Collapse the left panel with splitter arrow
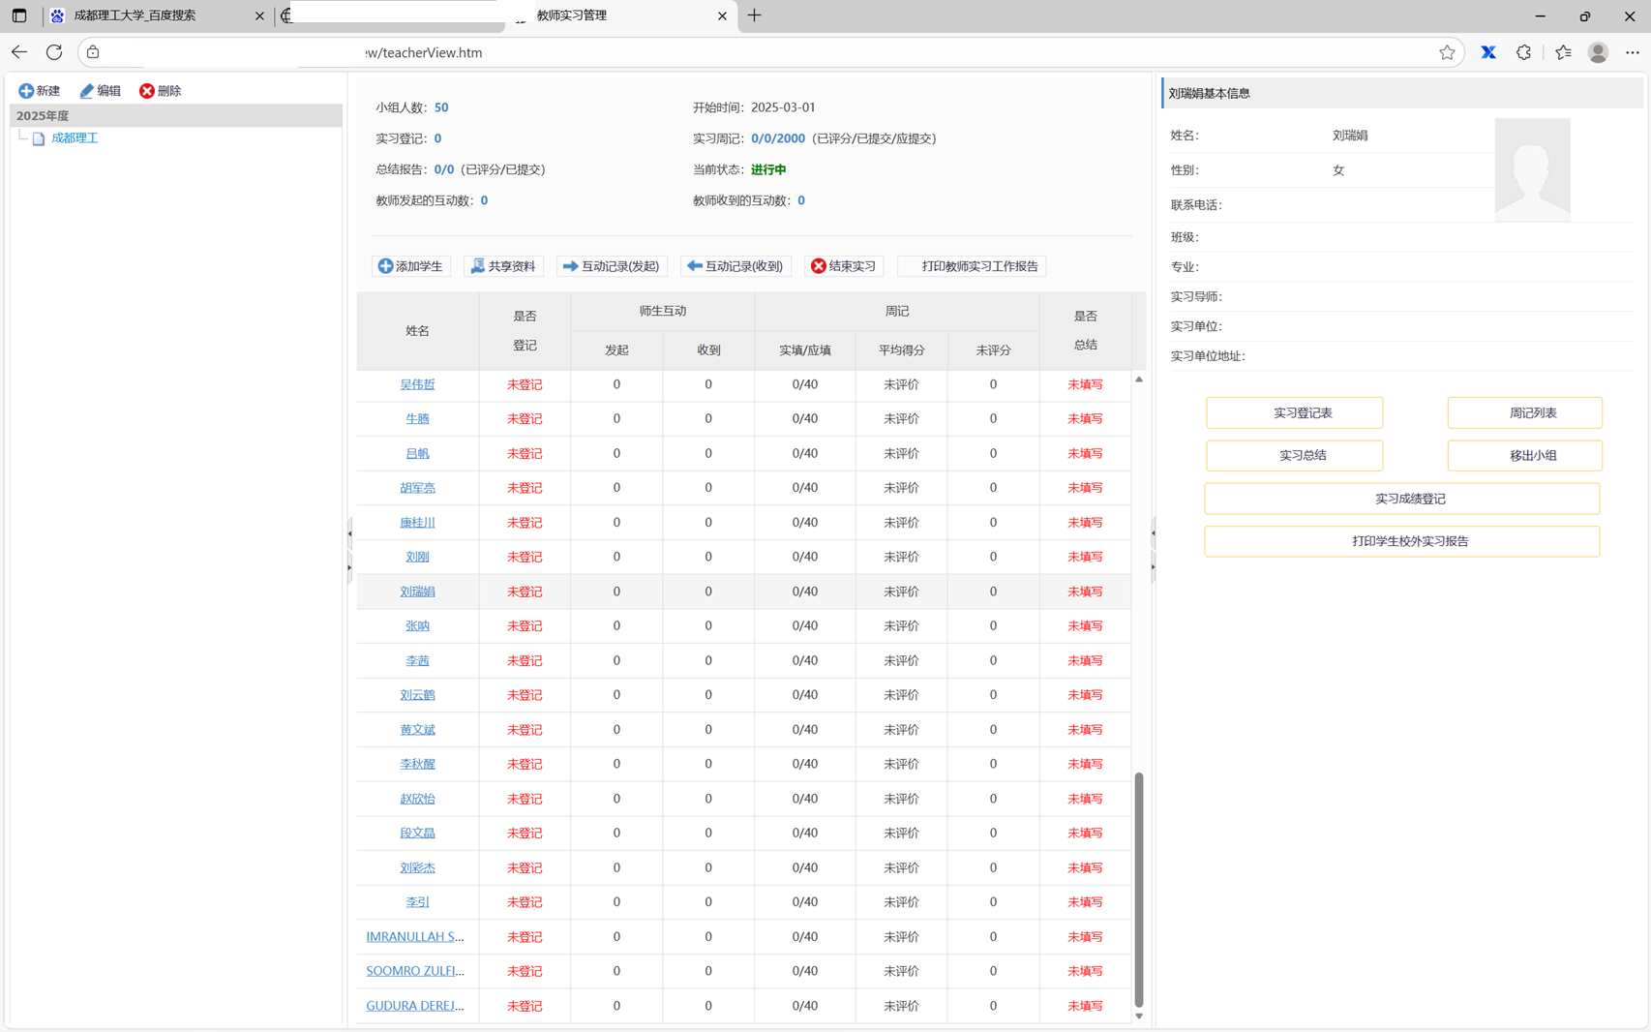 pyautogui.click(x=349, y=533)
